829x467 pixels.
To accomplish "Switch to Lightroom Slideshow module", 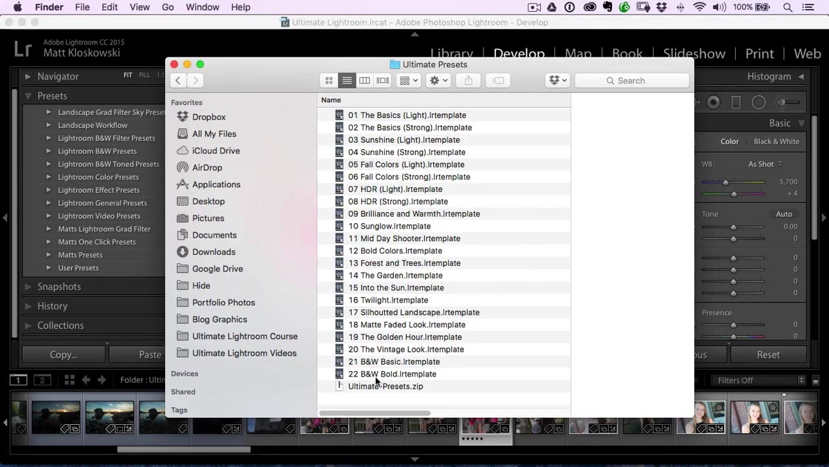I will point(694,53).
